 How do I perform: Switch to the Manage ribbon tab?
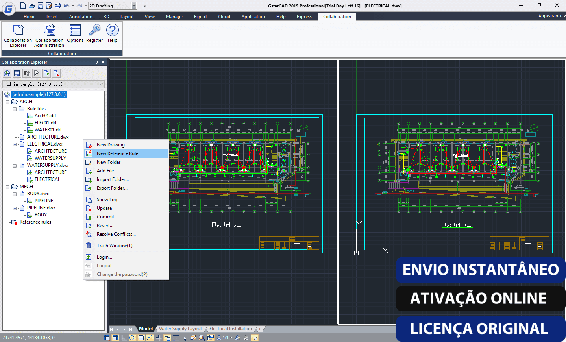[x=174, y=17]
